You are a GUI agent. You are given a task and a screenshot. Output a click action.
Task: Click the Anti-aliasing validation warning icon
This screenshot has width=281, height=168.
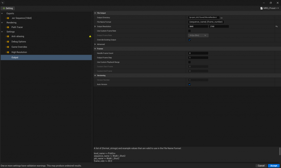[x=90, y=36]
